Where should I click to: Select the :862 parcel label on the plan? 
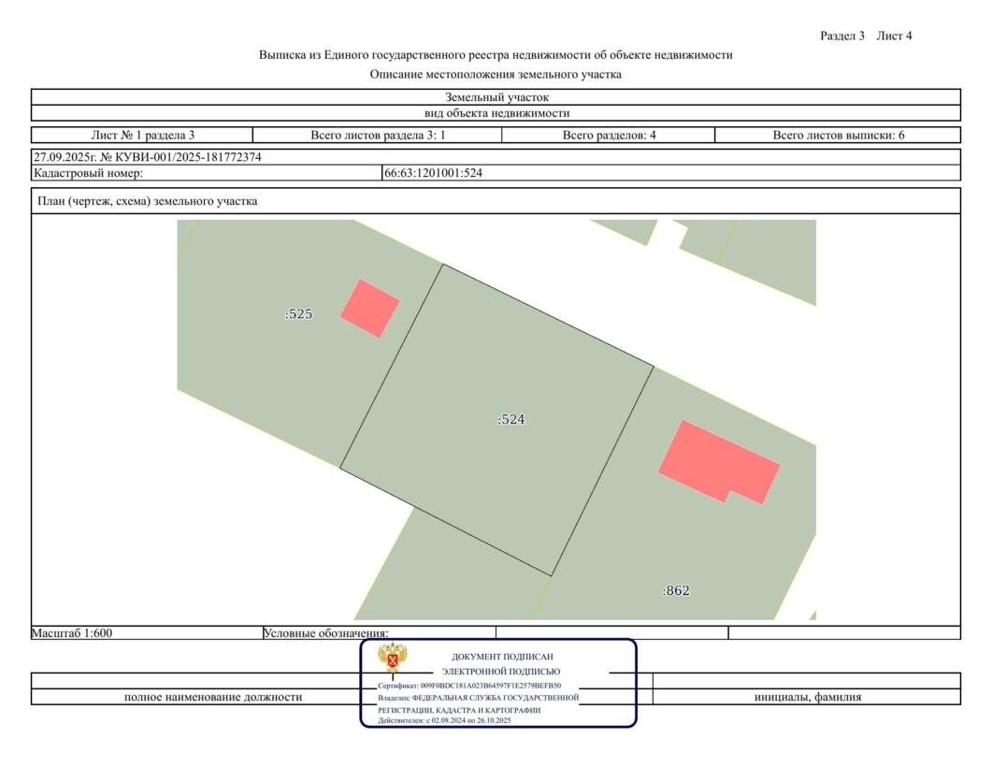[x=676, y=591]
